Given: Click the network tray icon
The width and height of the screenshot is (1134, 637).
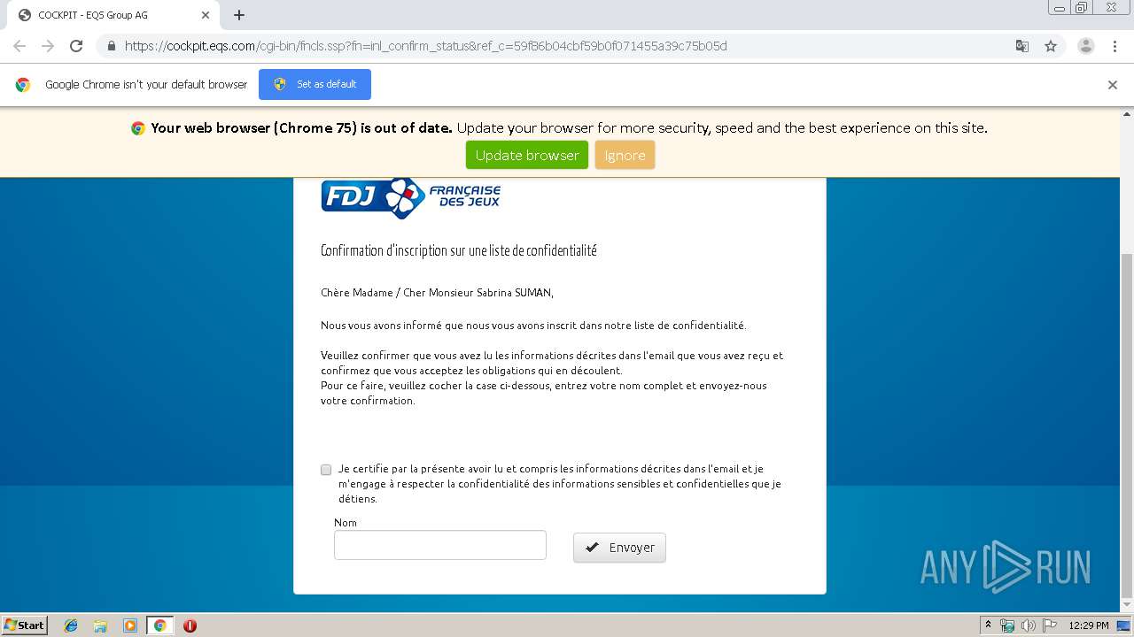Looking at the screenshot, I should [1007, 625].
